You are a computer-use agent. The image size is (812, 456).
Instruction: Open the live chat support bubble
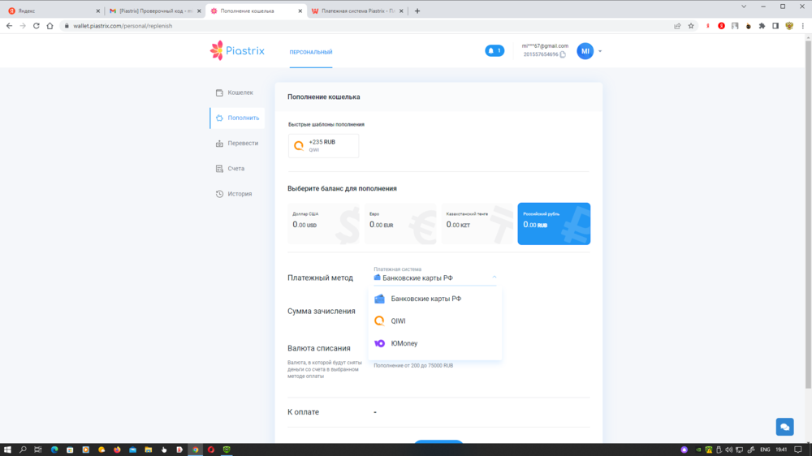784,427
